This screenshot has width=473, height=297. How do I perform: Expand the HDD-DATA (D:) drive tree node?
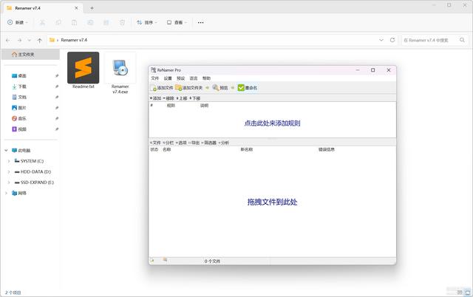pos(8,171)
